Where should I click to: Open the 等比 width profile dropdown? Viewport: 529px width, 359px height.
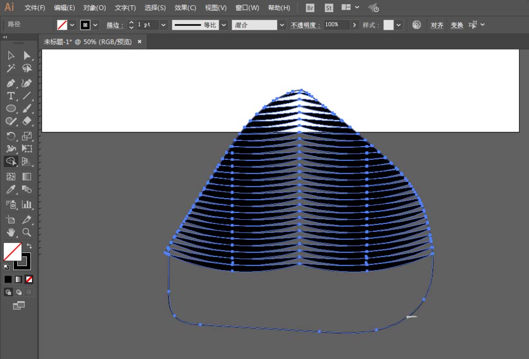tap(224, 24)
